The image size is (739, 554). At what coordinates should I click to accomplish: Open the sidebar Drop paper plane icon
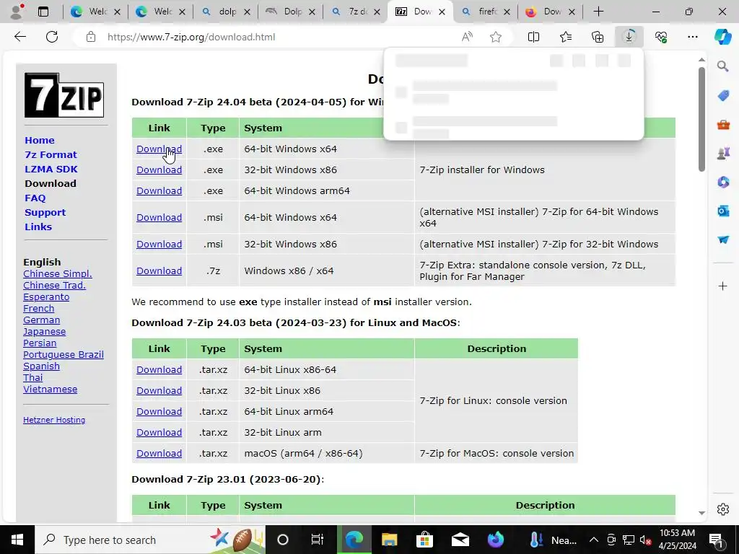[x=723, y=239]
